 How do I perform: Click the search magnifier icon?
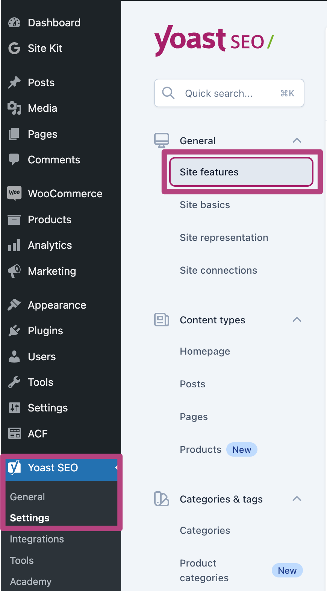coord(168,93)
